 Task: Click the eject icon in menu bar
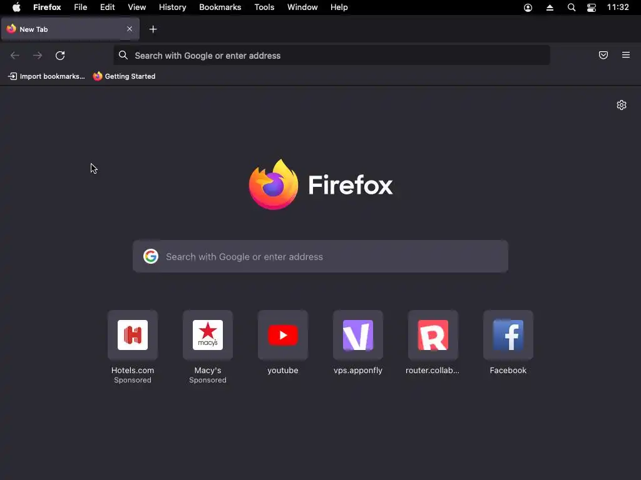click(x=550, y=7)
